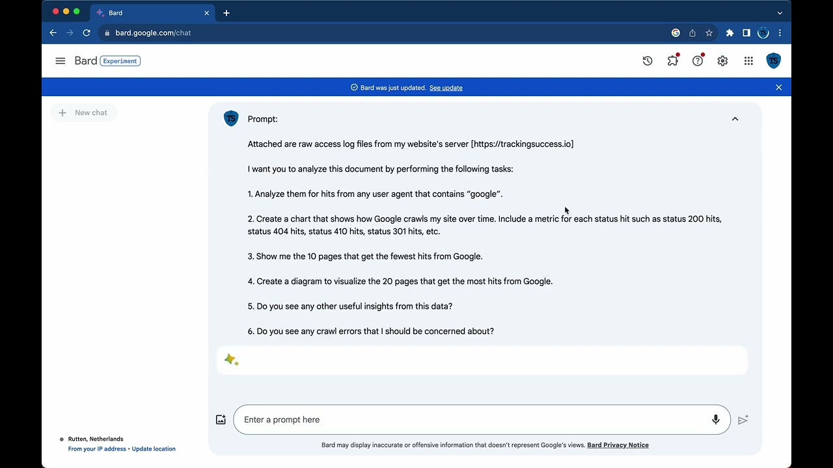Open Bard settings gear icon
This screenshot has width=833, height=468.
[722, 61]
